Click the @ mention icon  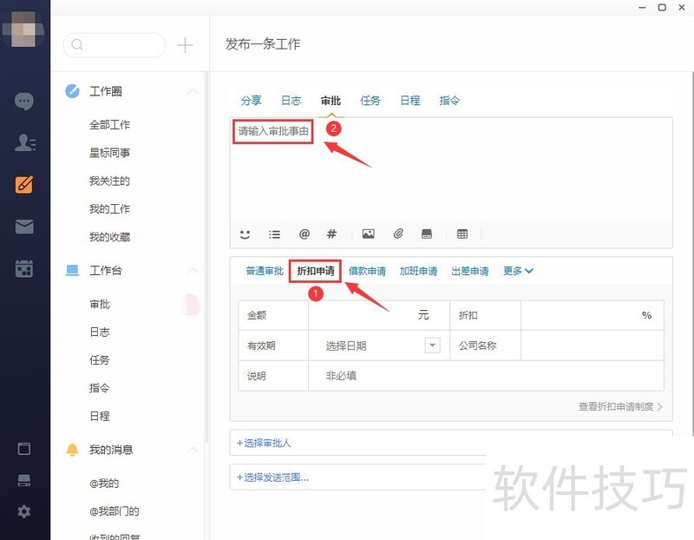point(304,234)
